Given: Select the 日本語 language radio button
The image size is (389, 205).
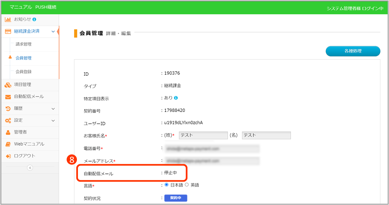Looking at the screenshot, I should 167,185.
